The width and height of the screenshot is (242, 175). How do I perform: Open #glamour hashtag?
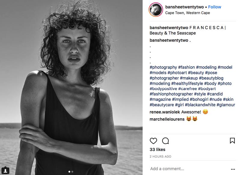[x=225, y=105]
